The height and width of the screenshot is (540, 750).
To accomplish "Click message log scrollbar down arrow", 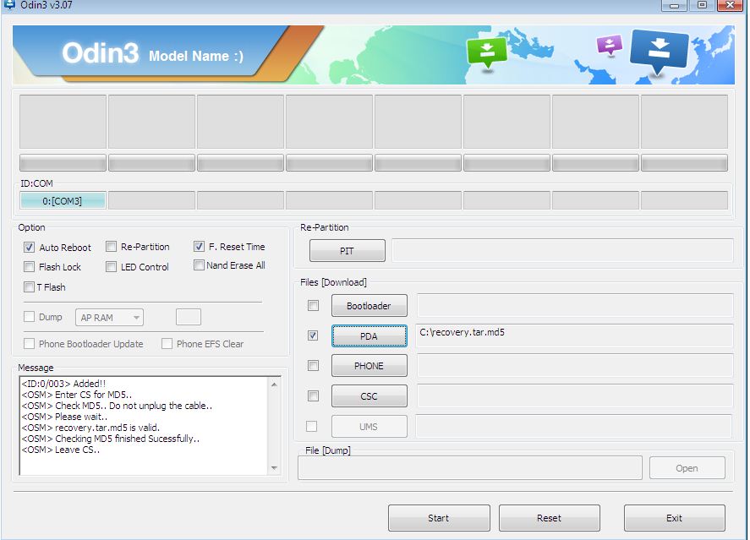I will coord(274,468).
